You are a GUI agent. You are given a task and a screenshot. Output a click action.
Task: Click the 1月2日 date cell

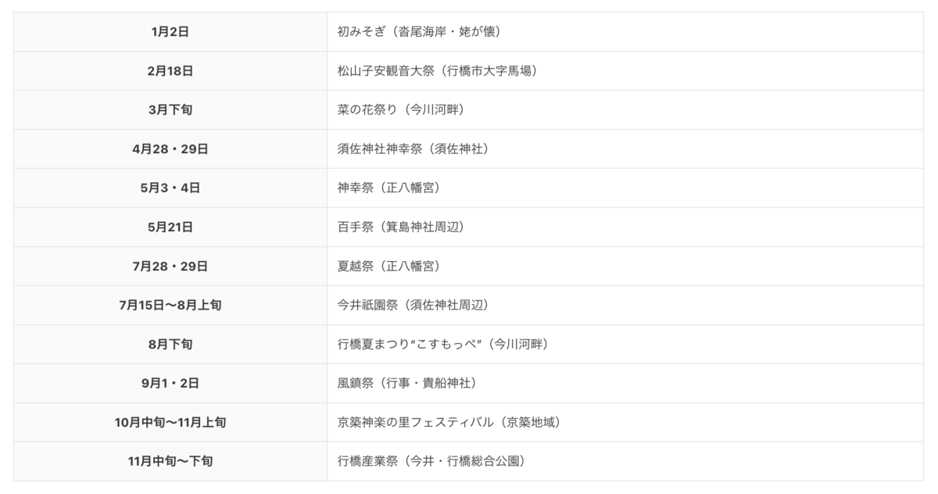click(170, 32)
